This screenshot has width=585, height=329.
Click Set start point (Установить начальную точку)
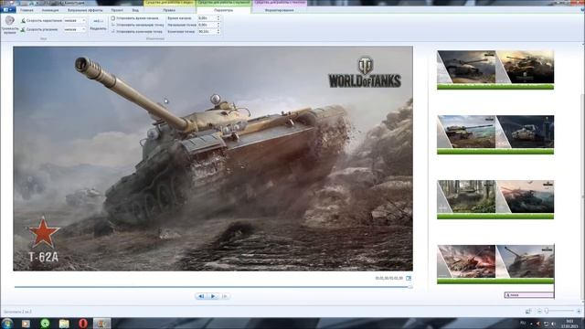[x=137, y=25]
